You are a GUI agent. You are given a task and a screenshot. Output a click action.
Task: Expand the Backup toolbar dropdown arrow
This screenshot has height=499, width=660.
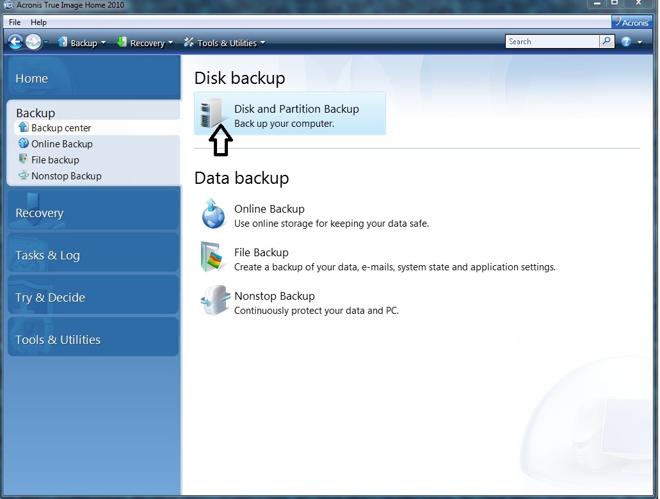[x=104, y=42]
